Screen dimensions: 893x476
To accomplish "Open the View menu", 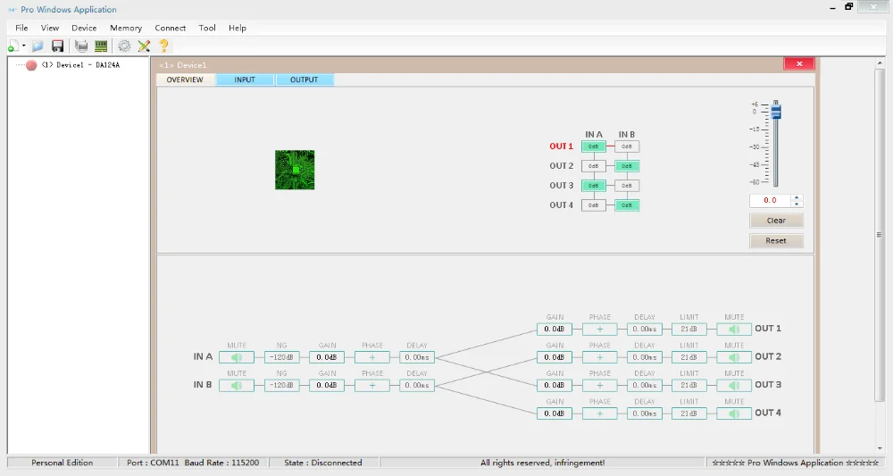I will pos(49,28).
